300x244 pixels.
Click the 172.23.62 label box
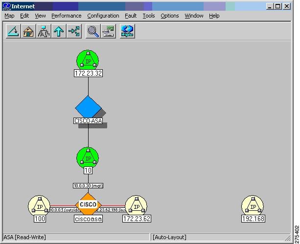pos(137,219)
